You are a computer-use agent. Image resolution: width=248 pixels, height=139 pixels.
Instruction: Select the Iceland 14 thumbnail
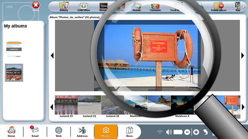coord(66,106)
